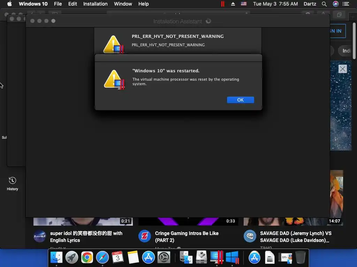Viewport: 357px width, 267px height.
Task: Click the eject icon in menu bar
Action: [x=233, y=4]
